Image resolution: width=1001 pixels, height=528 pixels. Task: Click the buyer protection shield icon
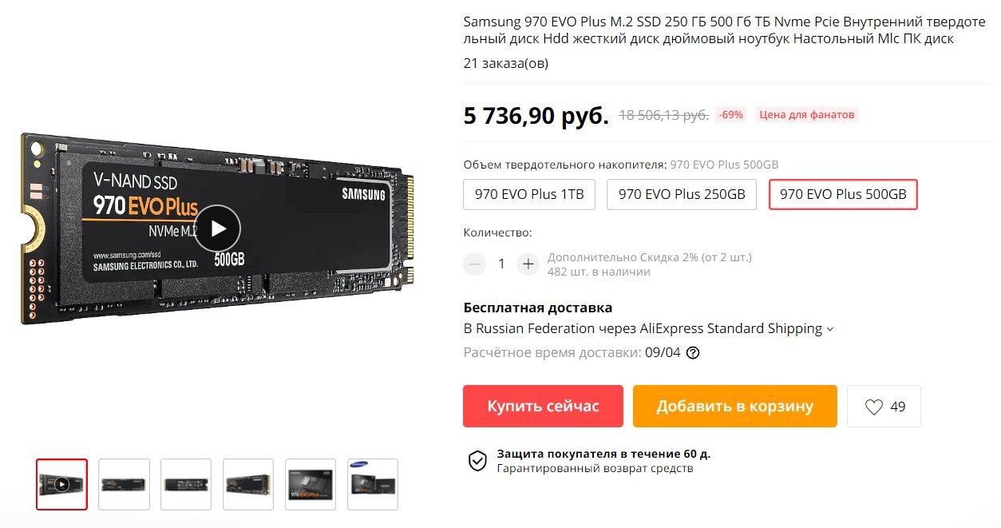tap(477, 460)
